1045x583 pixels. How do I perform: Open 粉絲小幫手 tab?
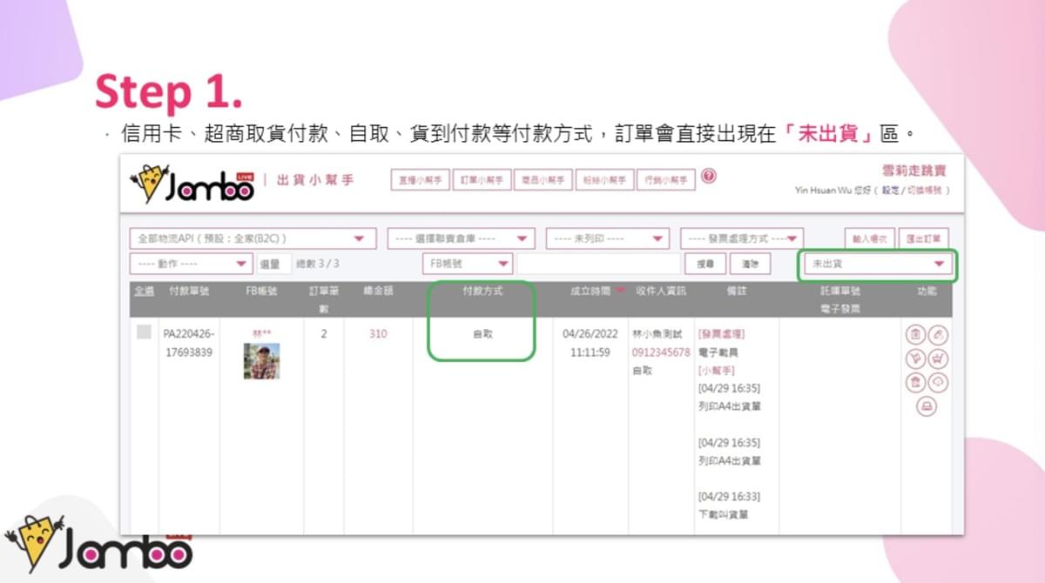604,181
